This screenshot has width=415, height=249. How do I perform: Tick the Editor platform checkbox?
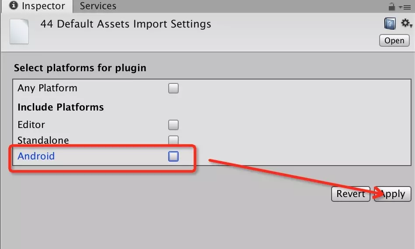pos(173,125)
